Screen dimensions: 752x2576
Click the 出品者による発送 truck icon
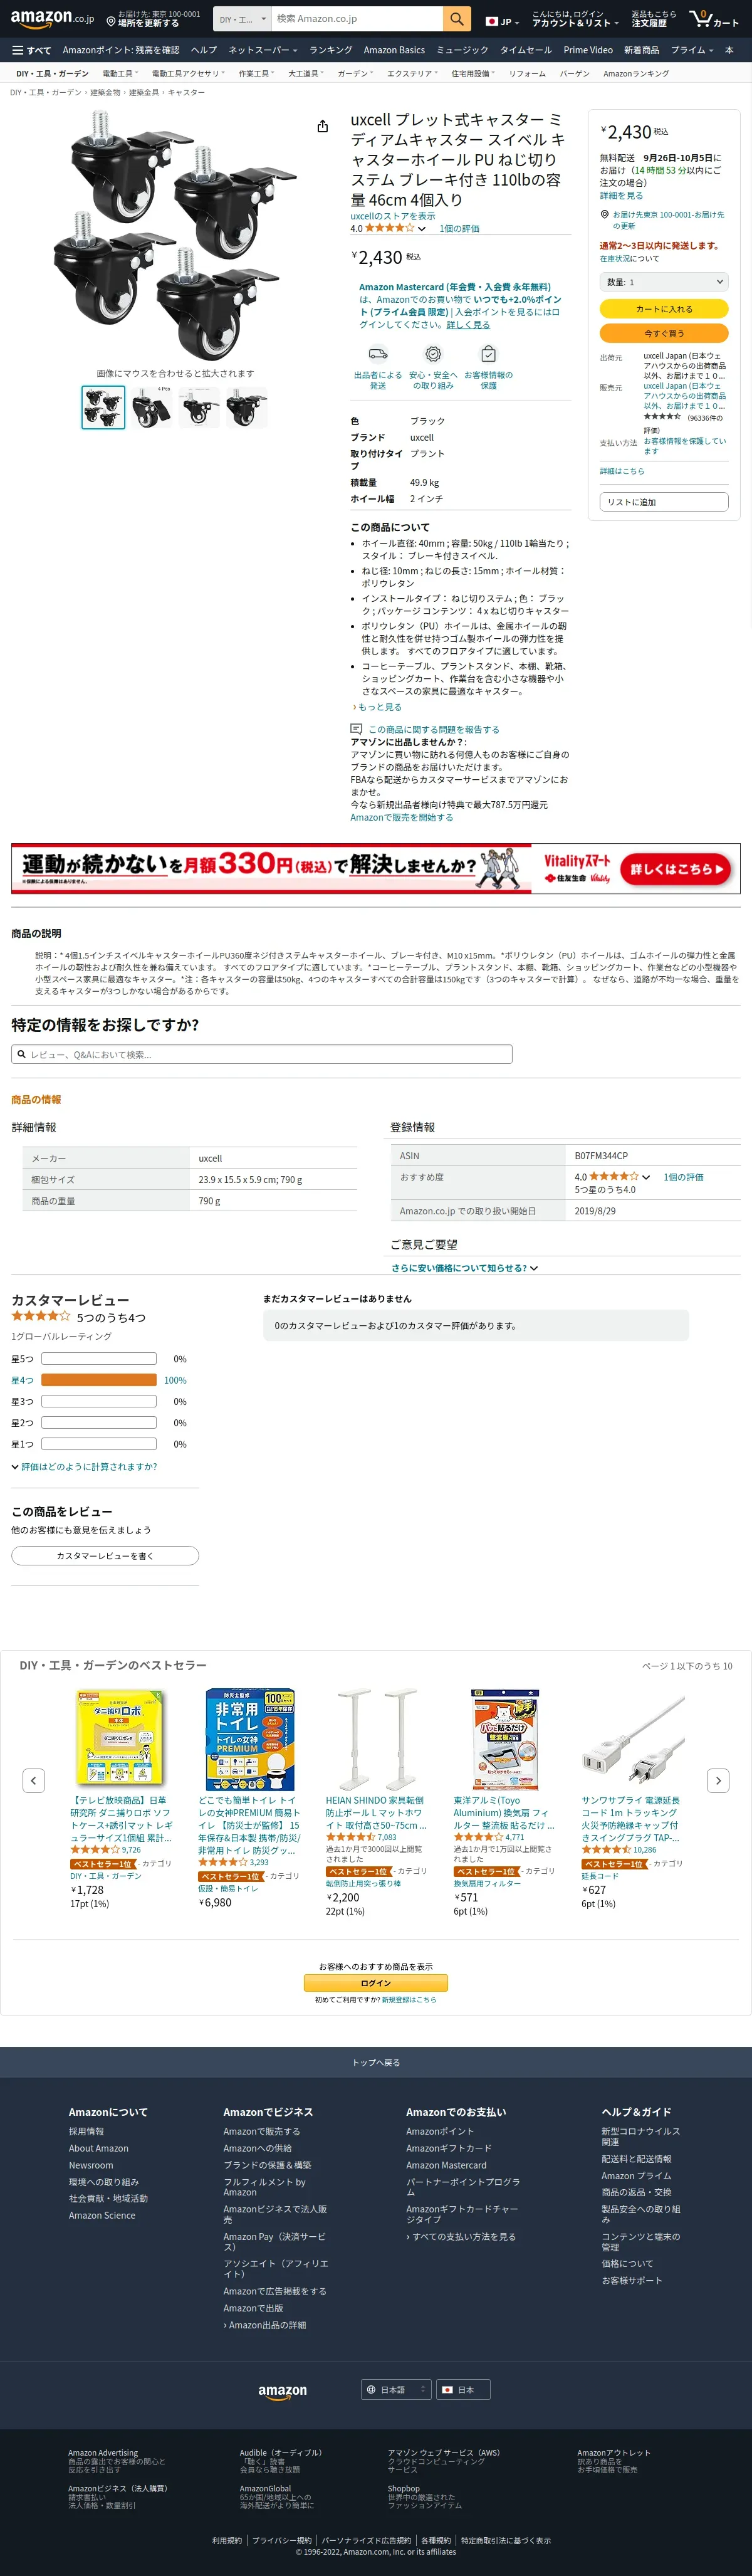click(378, 353)
